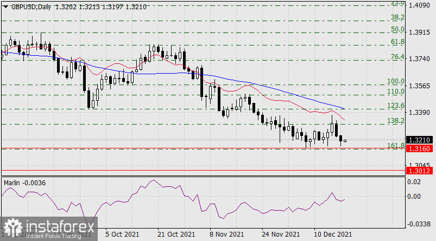The width and height of the screenshot is (436, 241).
Task: Select the black 1.3210 current price tag
Action: [x=420, y=139]
